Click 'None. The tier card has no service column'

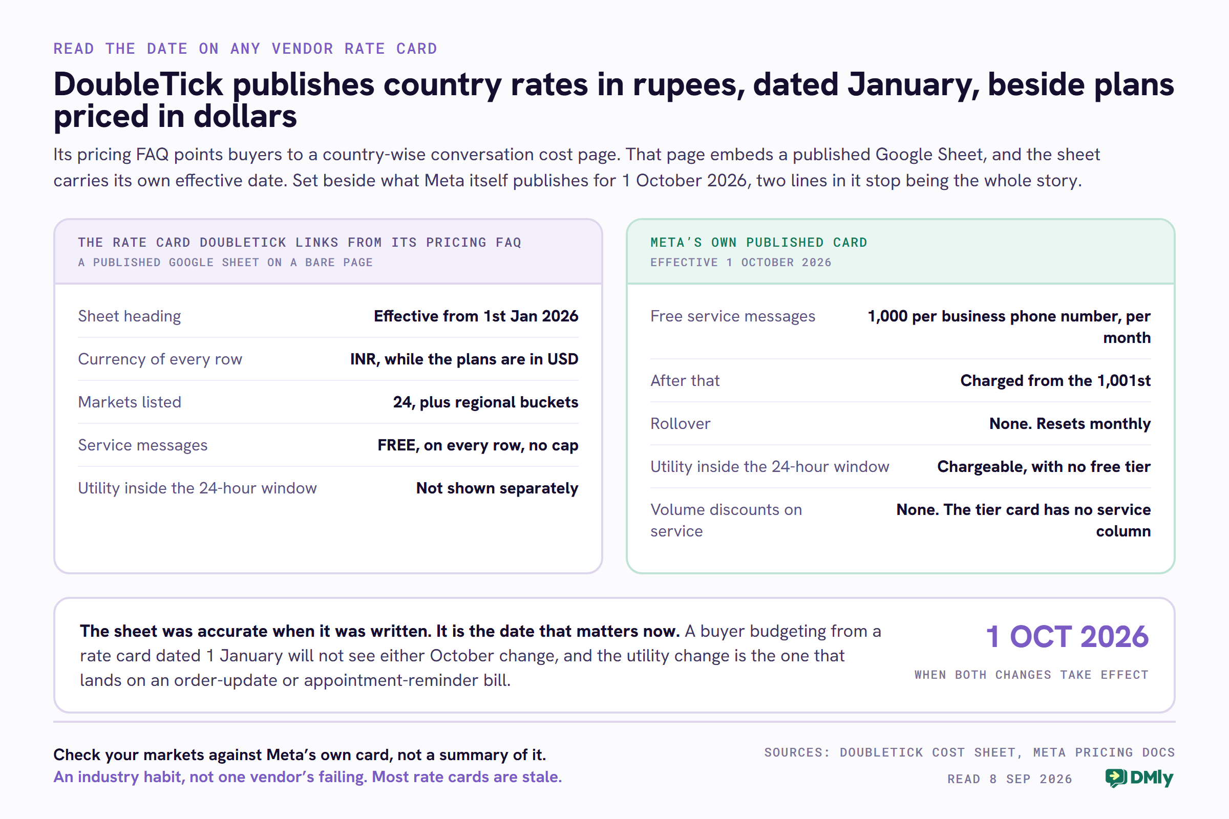(1023, 520)
